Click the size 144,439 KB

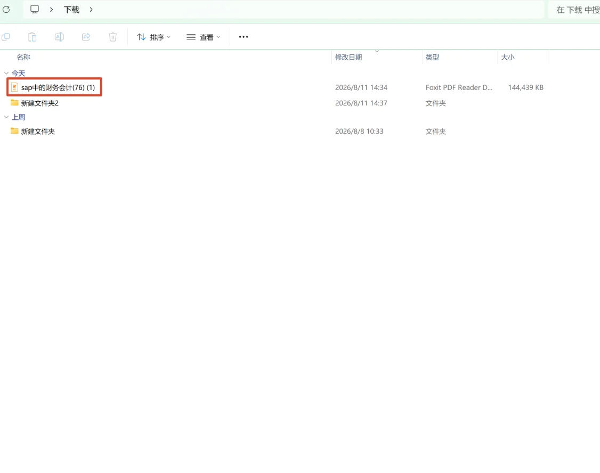(x=526, y=87)
